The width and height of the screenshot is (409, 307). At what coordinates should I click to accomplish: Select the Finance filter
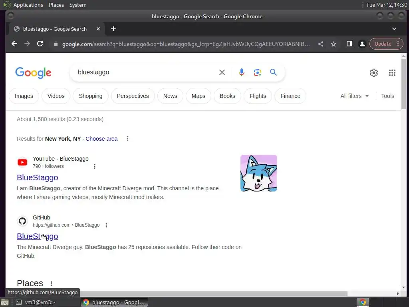click(x=290, y=96)
